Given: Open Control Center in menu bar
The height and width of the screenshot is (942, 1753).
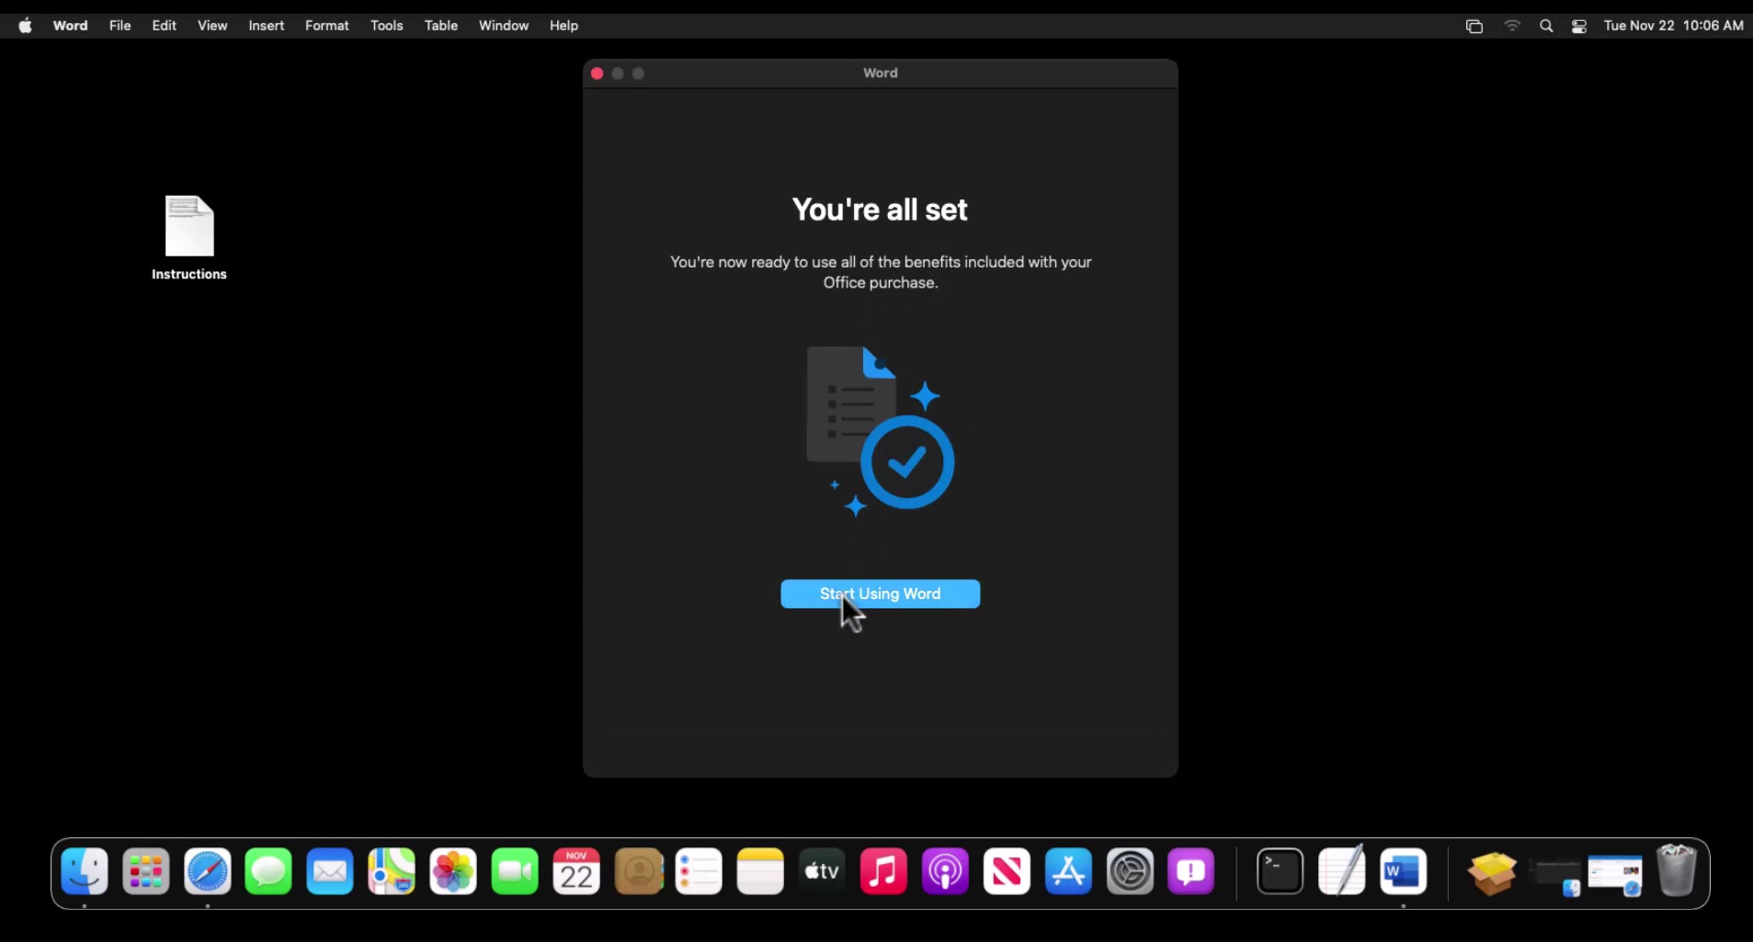Looking at the screenshot, I should tap(1579, 26).
